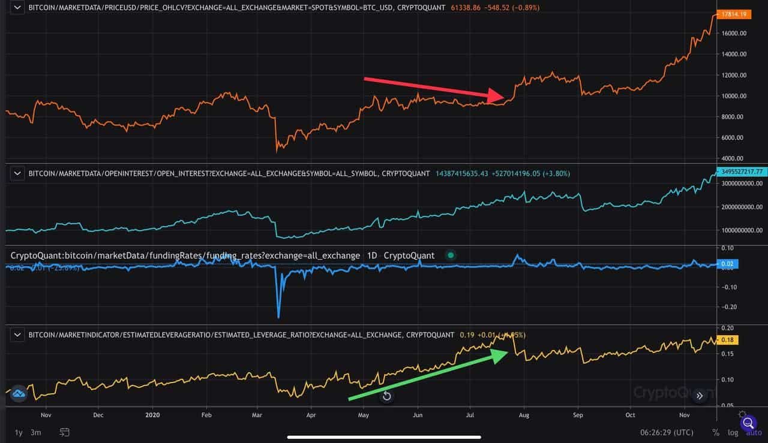
Task: Jump to the latest bar with the double-chevron
Action: 699,396
